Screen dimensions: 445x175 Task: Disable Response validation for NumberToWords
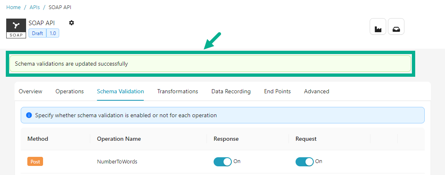pos(223,162)
